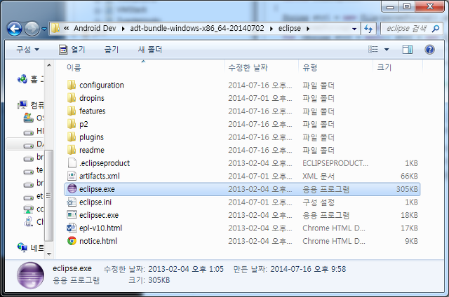This screenshot has height=297, width=449.
Task: Click the Back navigation arrow
Action: coord(14,29)
